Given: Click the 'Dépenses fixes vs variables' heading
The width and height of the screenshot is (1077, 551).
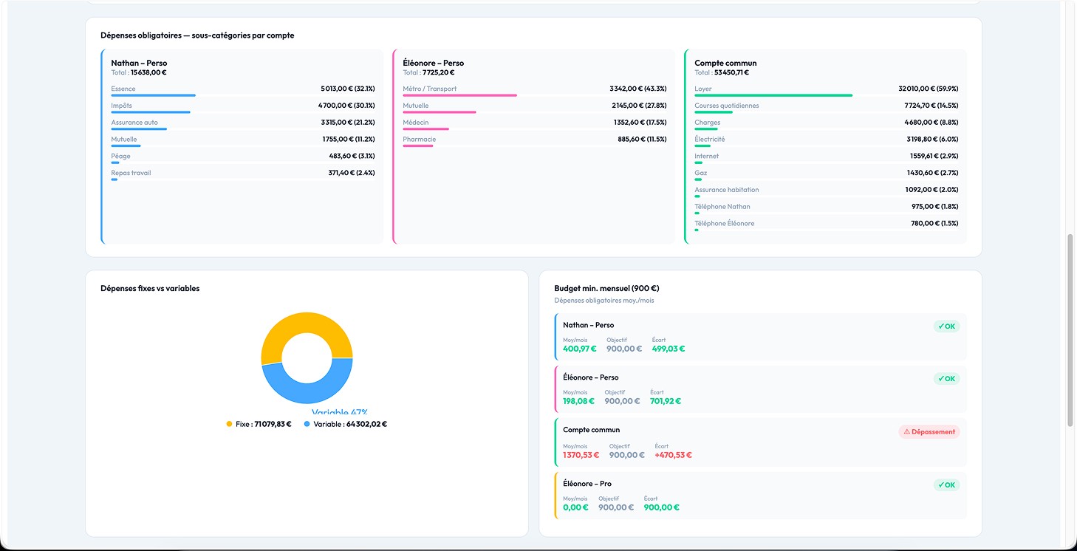Looking at the screenshot, I should pos(150,288).
